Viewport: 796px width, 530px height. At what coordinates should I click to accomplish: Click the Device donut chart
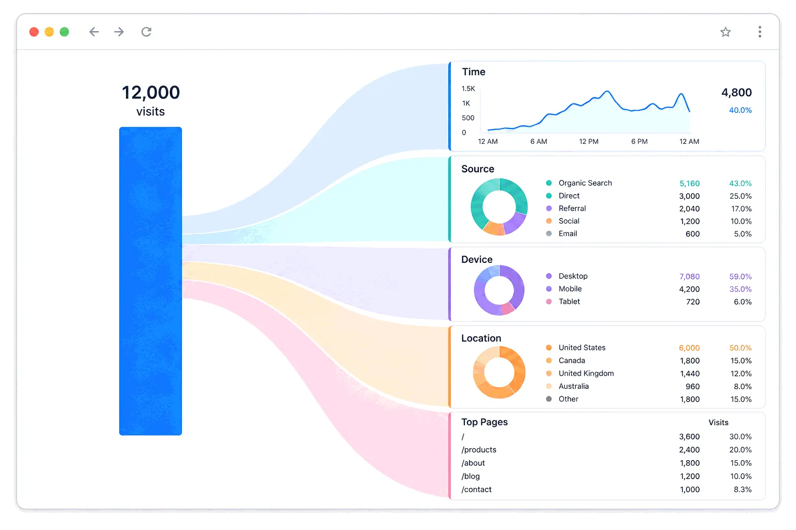(499, 290)
